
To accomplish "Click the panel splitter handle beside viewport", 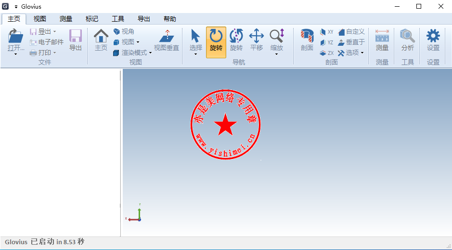I will [120, 153].
